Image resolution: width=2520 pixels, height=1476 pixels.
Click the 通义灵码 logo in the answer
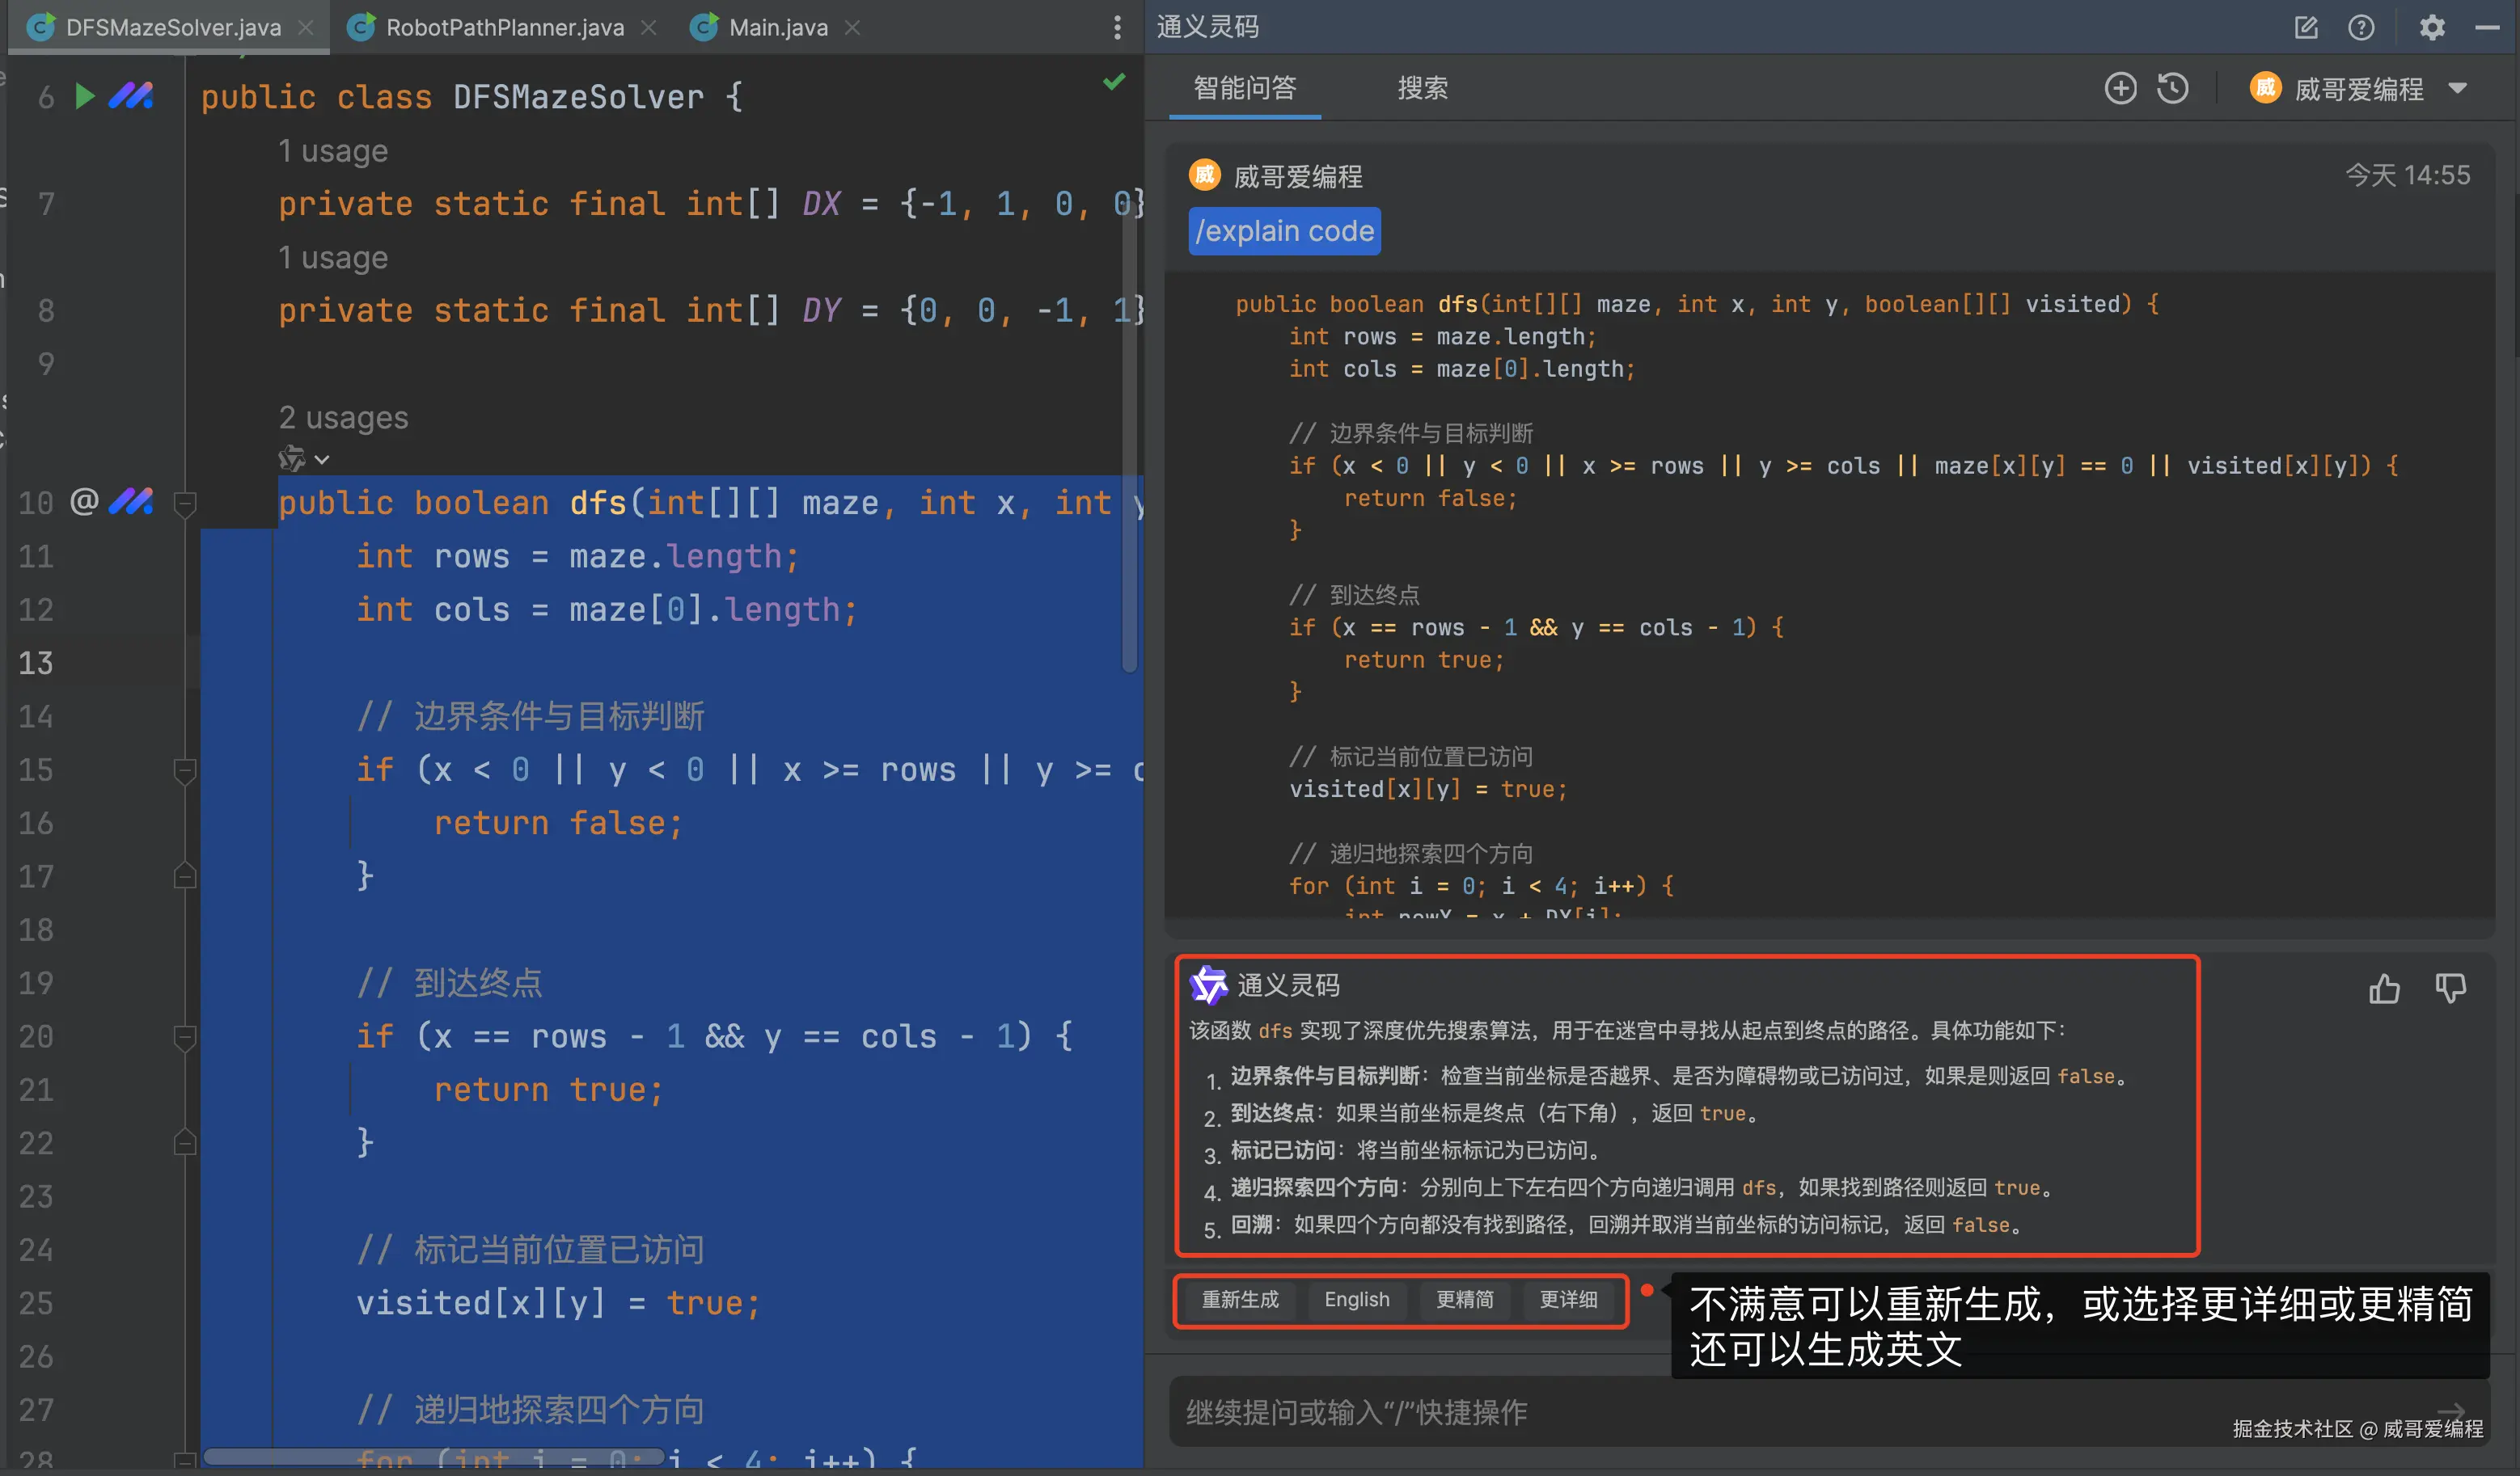coord(1208,985)
